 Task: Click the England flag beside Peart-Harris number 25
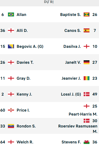(x=87, y=106)
